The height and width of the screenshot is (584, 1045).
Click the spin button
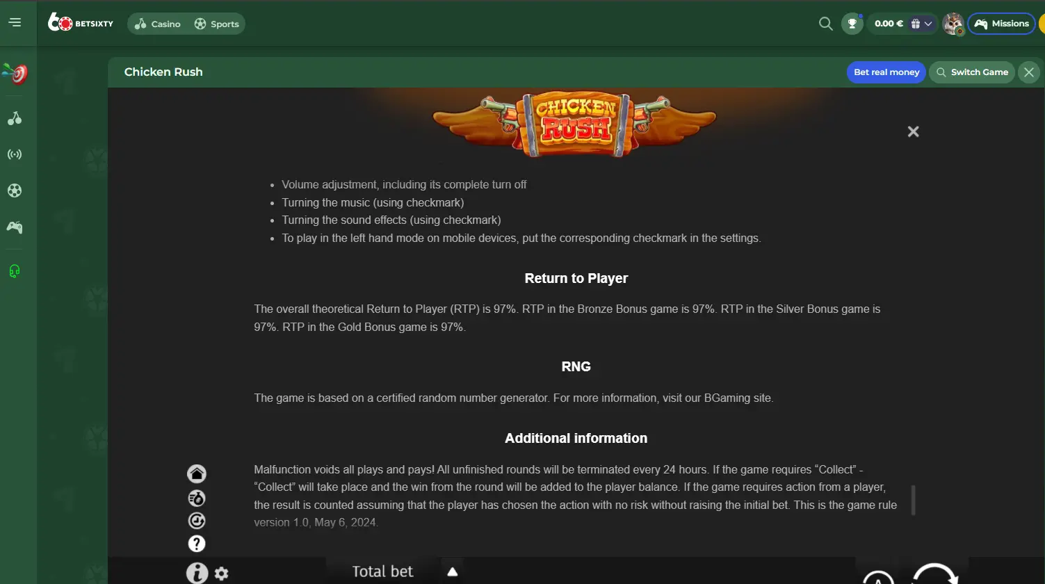click(935, 574)
